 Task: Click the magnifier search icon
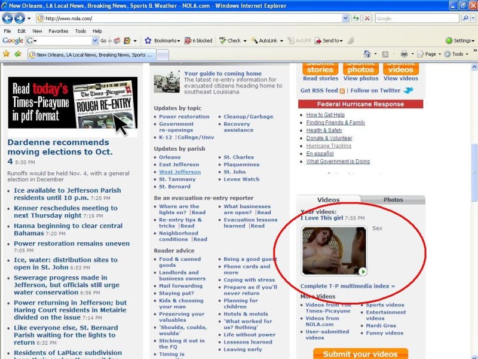click(465, 19)
